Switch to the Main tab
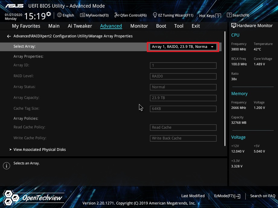 [54, 26]
